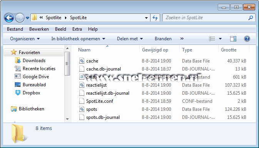Screen dimensions: 259x148
Task: Open the Delen met dropdown
Action: (x=130, y=39)
